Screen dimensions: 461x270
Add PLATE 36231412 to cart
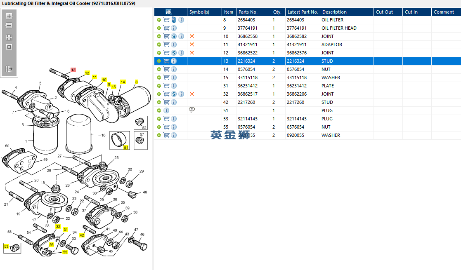(166, 85)
